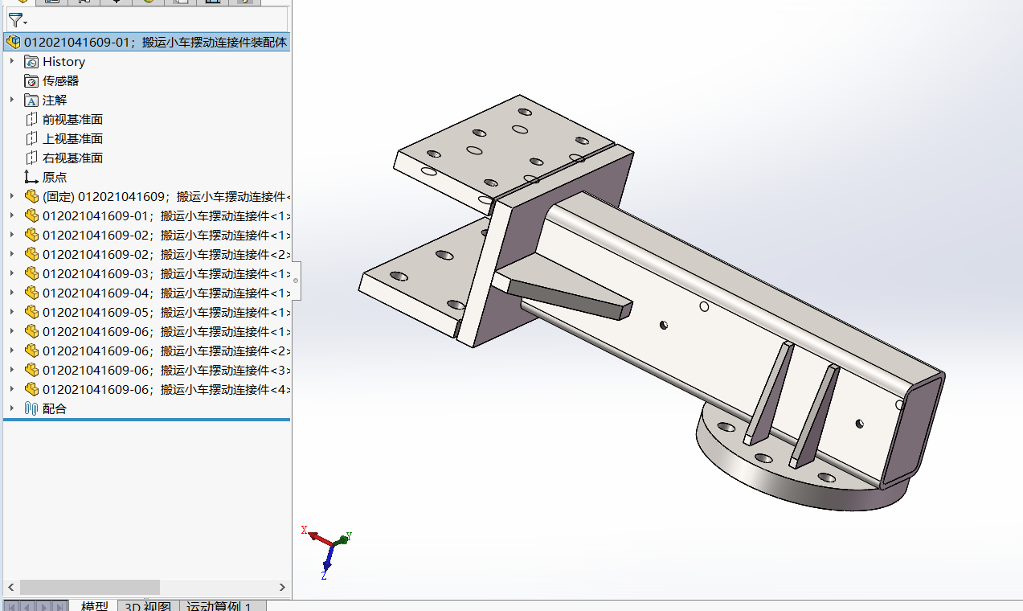The image size is (1023, 611).
Task: Expand component 012021041609-01 <1>
Action: [12, 216]
